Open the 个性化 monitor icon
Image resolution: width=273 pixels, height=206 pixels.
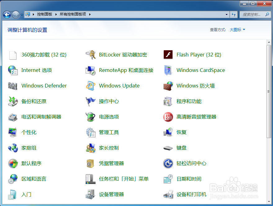pos(13,132)
